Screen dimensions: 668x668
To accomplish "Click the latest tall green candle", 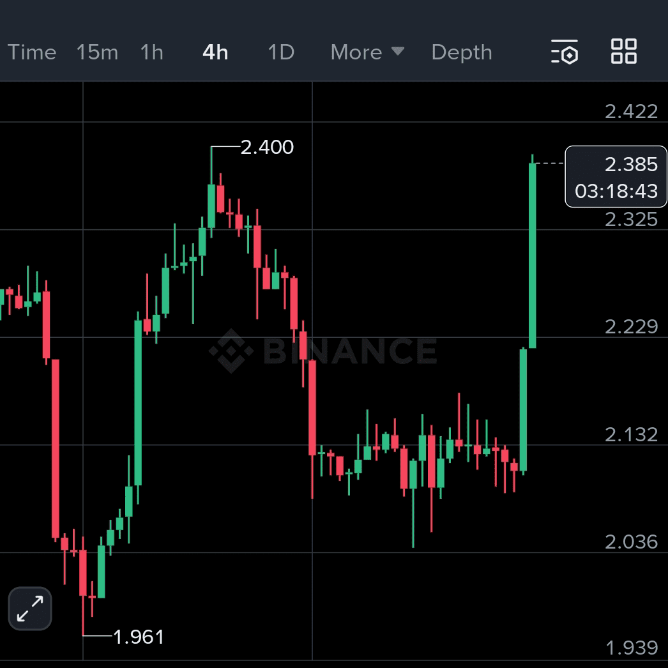I will 532,255.
